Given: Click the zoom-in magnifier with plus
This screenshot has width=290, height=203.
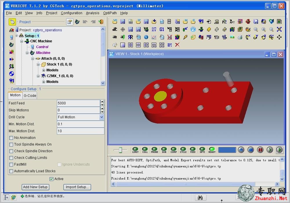Looking at the screenshot, I should 264,29.
